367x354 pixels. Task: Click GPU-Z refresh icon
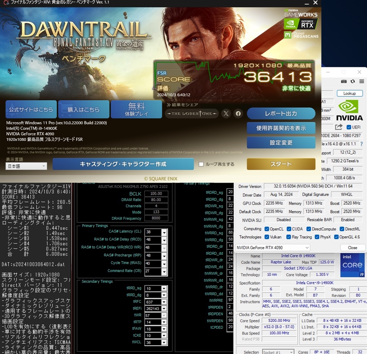[x=353, y=82]
